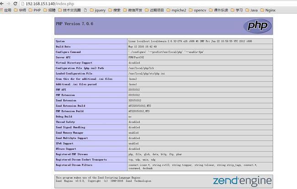Open the 搜索 bookmark folder

(x=114, y=10)
